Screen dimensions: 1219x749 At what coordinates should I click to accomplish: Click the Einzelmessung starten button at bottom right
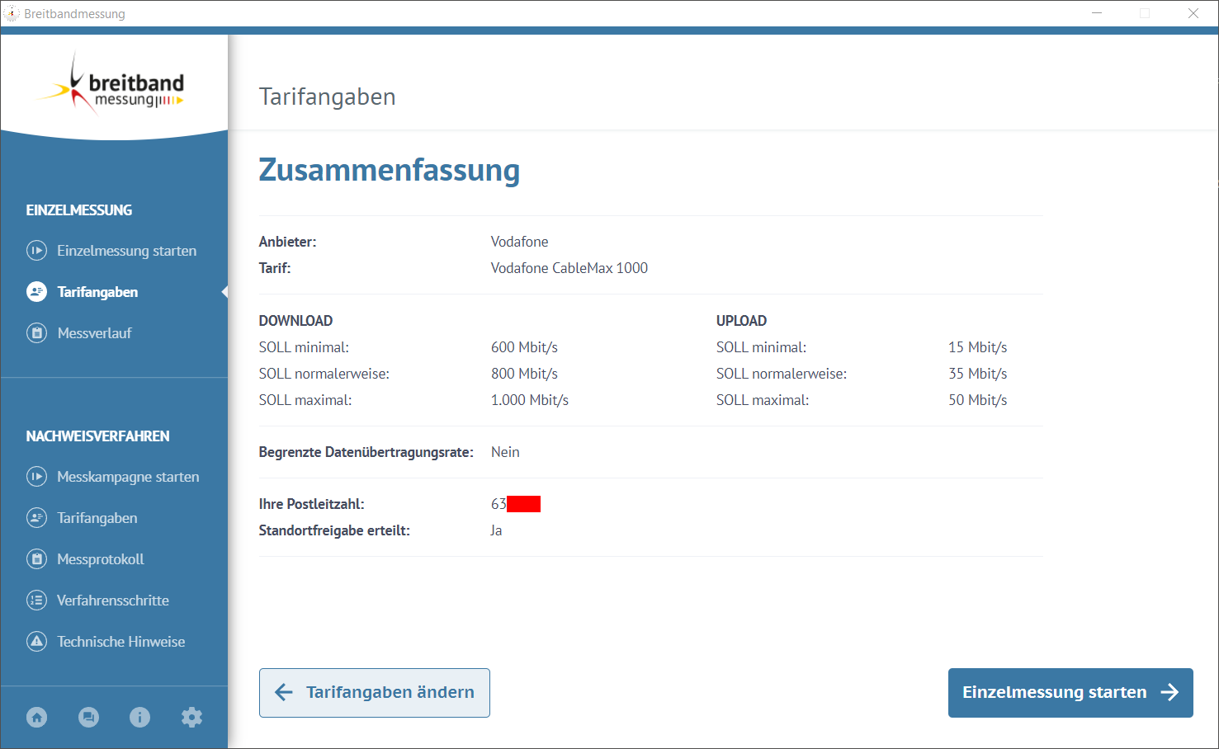tap(1070, 693)
